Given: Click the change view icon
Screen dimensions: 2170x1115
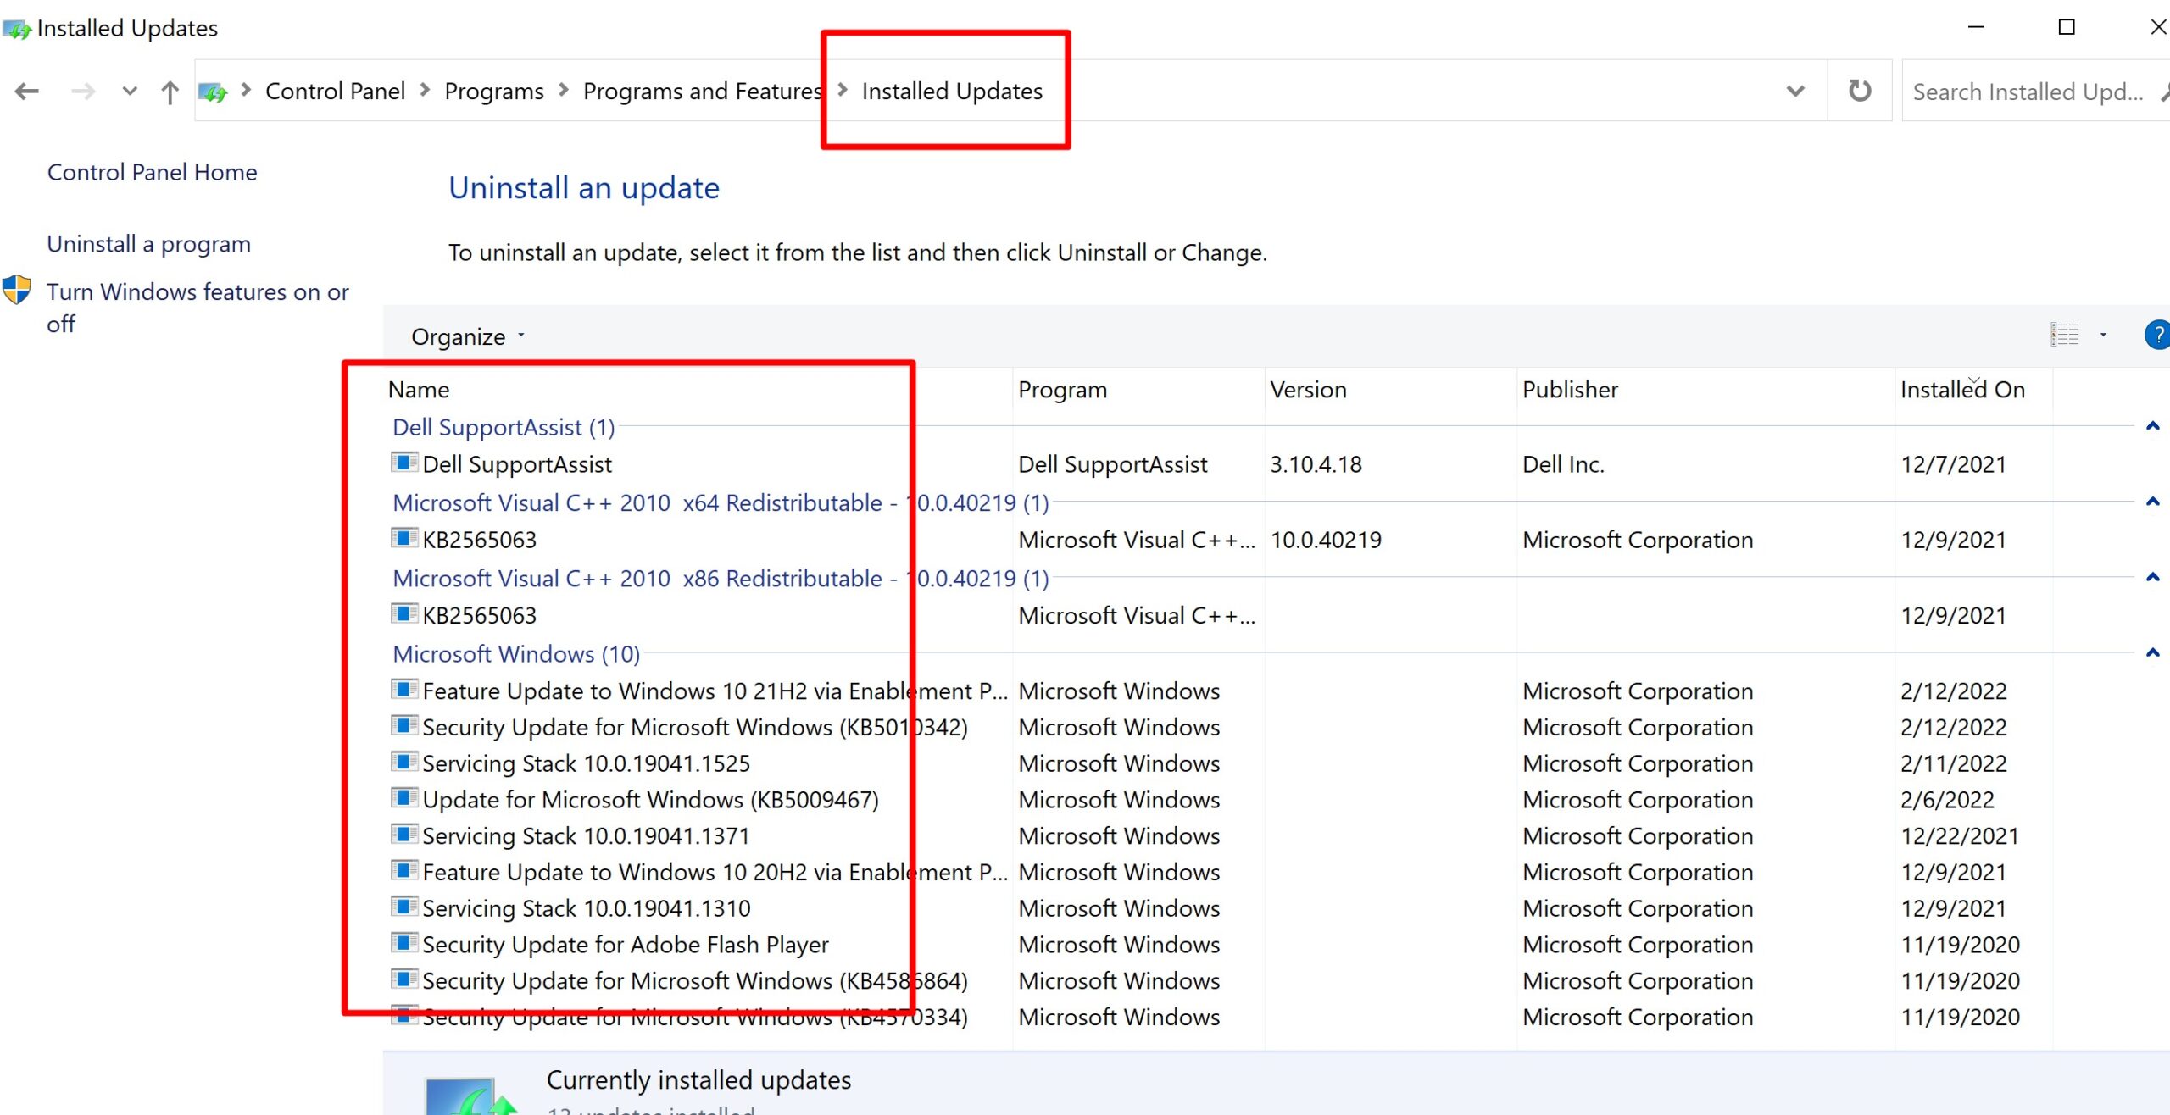Looking at the screenshot, I should [2064, 335].
